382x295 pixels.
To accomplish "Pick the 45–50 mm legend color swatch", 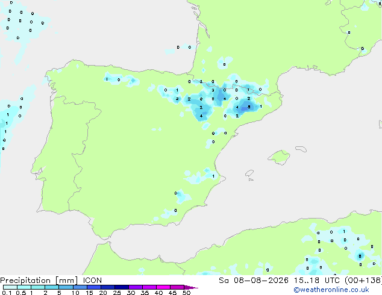I will (177, 287).
